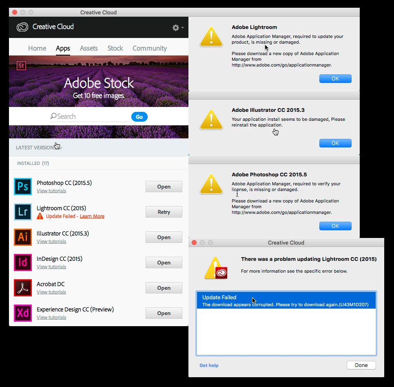View tutorials for Experience Design CC
The height and width of the screenshot is (387, 394).
[x=51, y=317]
